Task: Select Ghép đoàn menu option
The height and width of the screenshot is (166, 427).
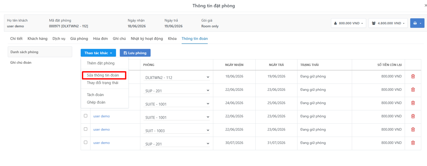Action: click(96, 102)
